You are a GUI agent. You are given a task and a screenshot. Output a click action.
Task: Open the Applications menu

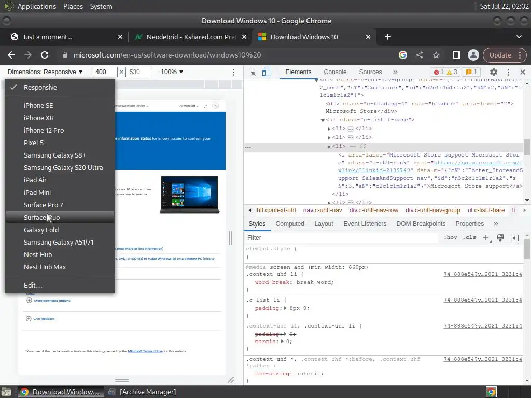37,6
